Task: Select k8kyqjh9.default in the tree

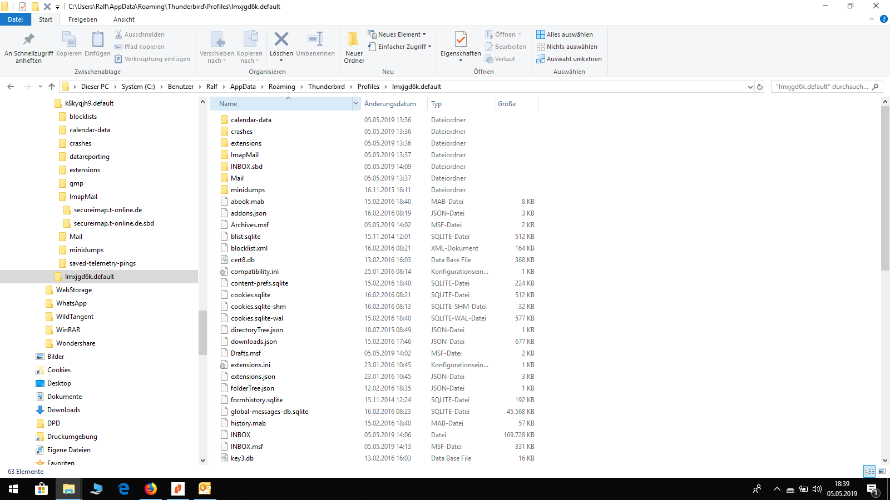Action: coord(89,103)
